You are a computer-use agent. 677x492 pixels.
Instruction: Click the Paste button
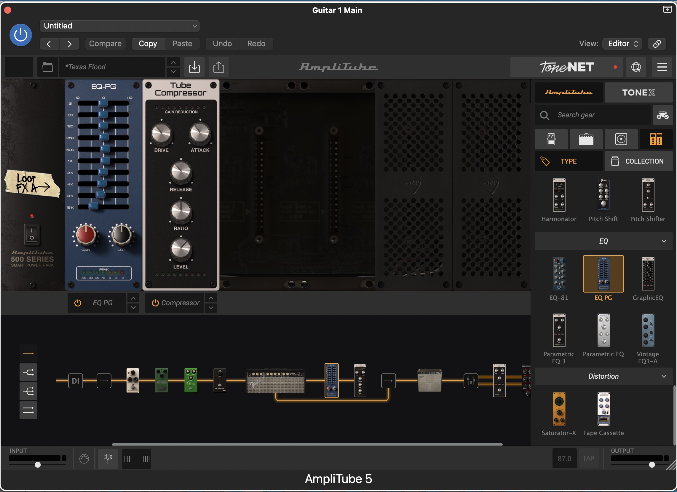(182, 44)
